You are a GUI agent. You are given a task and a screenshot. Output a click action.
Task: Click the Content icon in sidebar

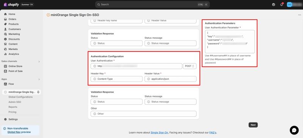pyautogui.click(x=5, y=44)
